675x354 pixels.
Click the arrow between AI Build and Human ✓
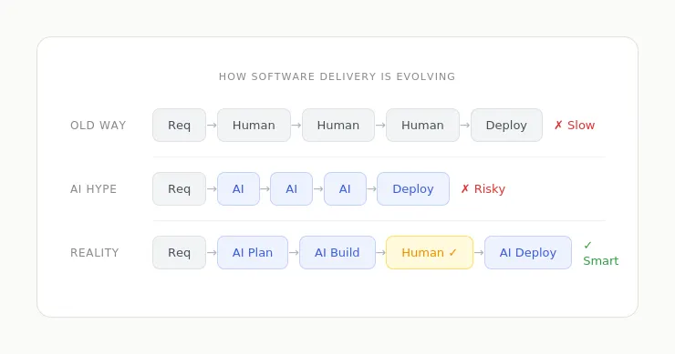380,253
